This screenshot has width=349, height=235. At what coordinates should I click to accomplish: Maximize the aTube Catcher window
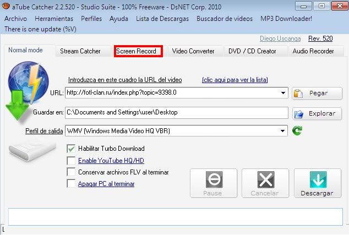click(321, 6)
